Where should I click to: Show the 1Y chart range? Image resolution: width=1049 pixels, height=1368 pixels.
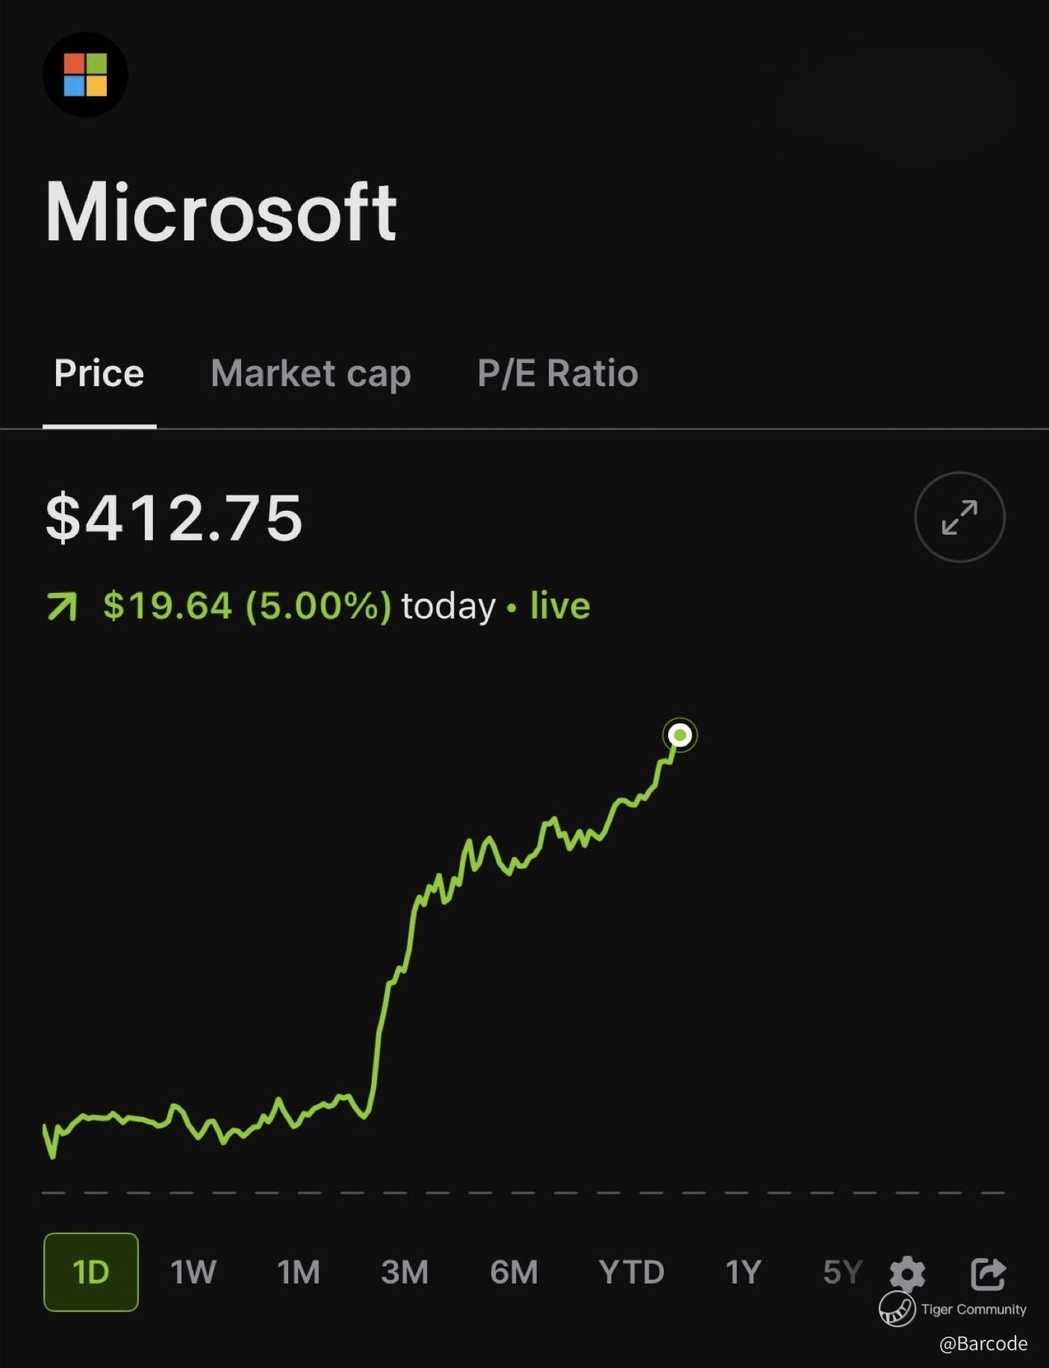pos(744,1272)
